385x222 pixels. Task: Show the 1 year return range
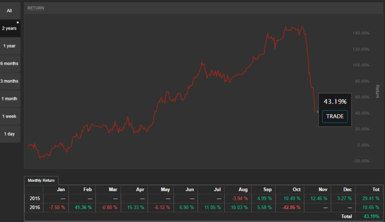(x=9, y=46)
